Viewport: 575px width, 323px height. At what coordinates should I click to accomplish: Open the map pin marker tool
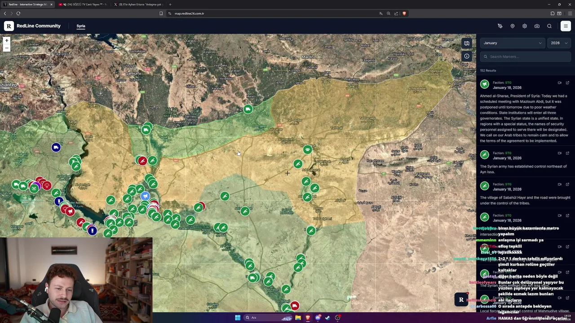(x=512, y=26)
